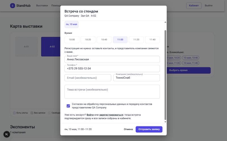227x141 pixels.
Task: Click the 'Выбрать время' button
Action: (189, 70)
